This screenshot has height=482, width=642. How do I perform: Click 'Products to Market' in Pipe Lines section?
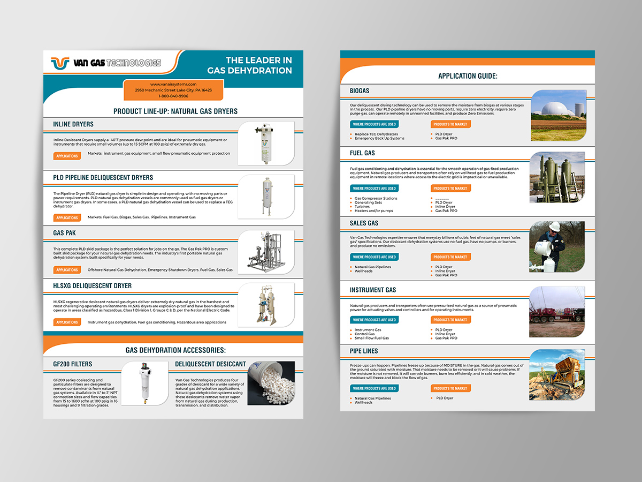tap(450, 388)
